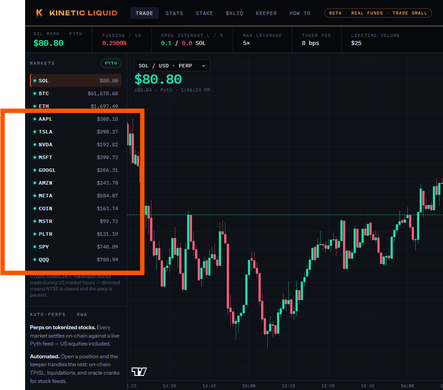Click the max leverage 5× value
Image resolution: width=443 pixels, height=390 pixels.
click(246, 43)
